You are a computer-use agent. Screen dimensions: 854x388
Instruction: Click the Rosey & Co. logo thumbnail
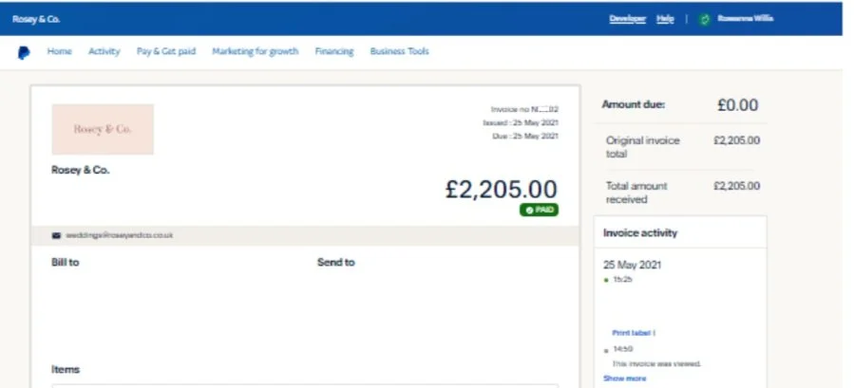[x=103, y=130]
